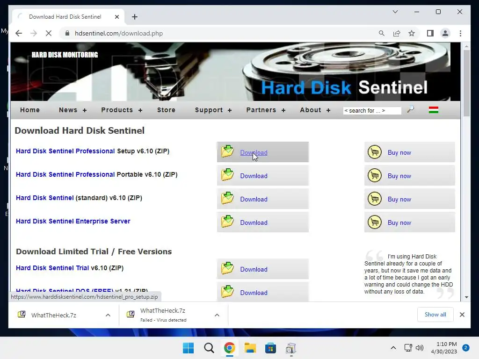Go to the Home menu item
The image size is (479, 359).
(30, 110)
